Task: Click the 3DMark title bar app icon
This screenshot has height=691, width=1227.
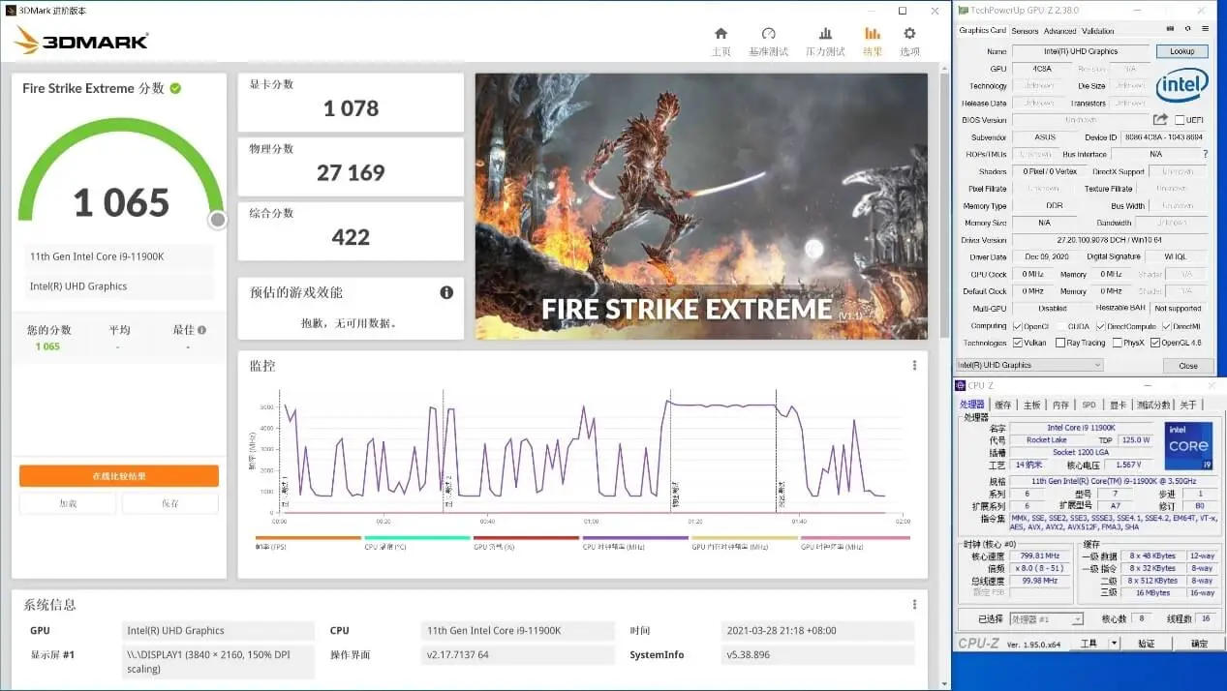Action: coord(10,11)
